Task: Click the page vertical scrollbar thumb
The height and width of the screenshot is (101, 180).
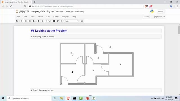Action: point(179,30)
